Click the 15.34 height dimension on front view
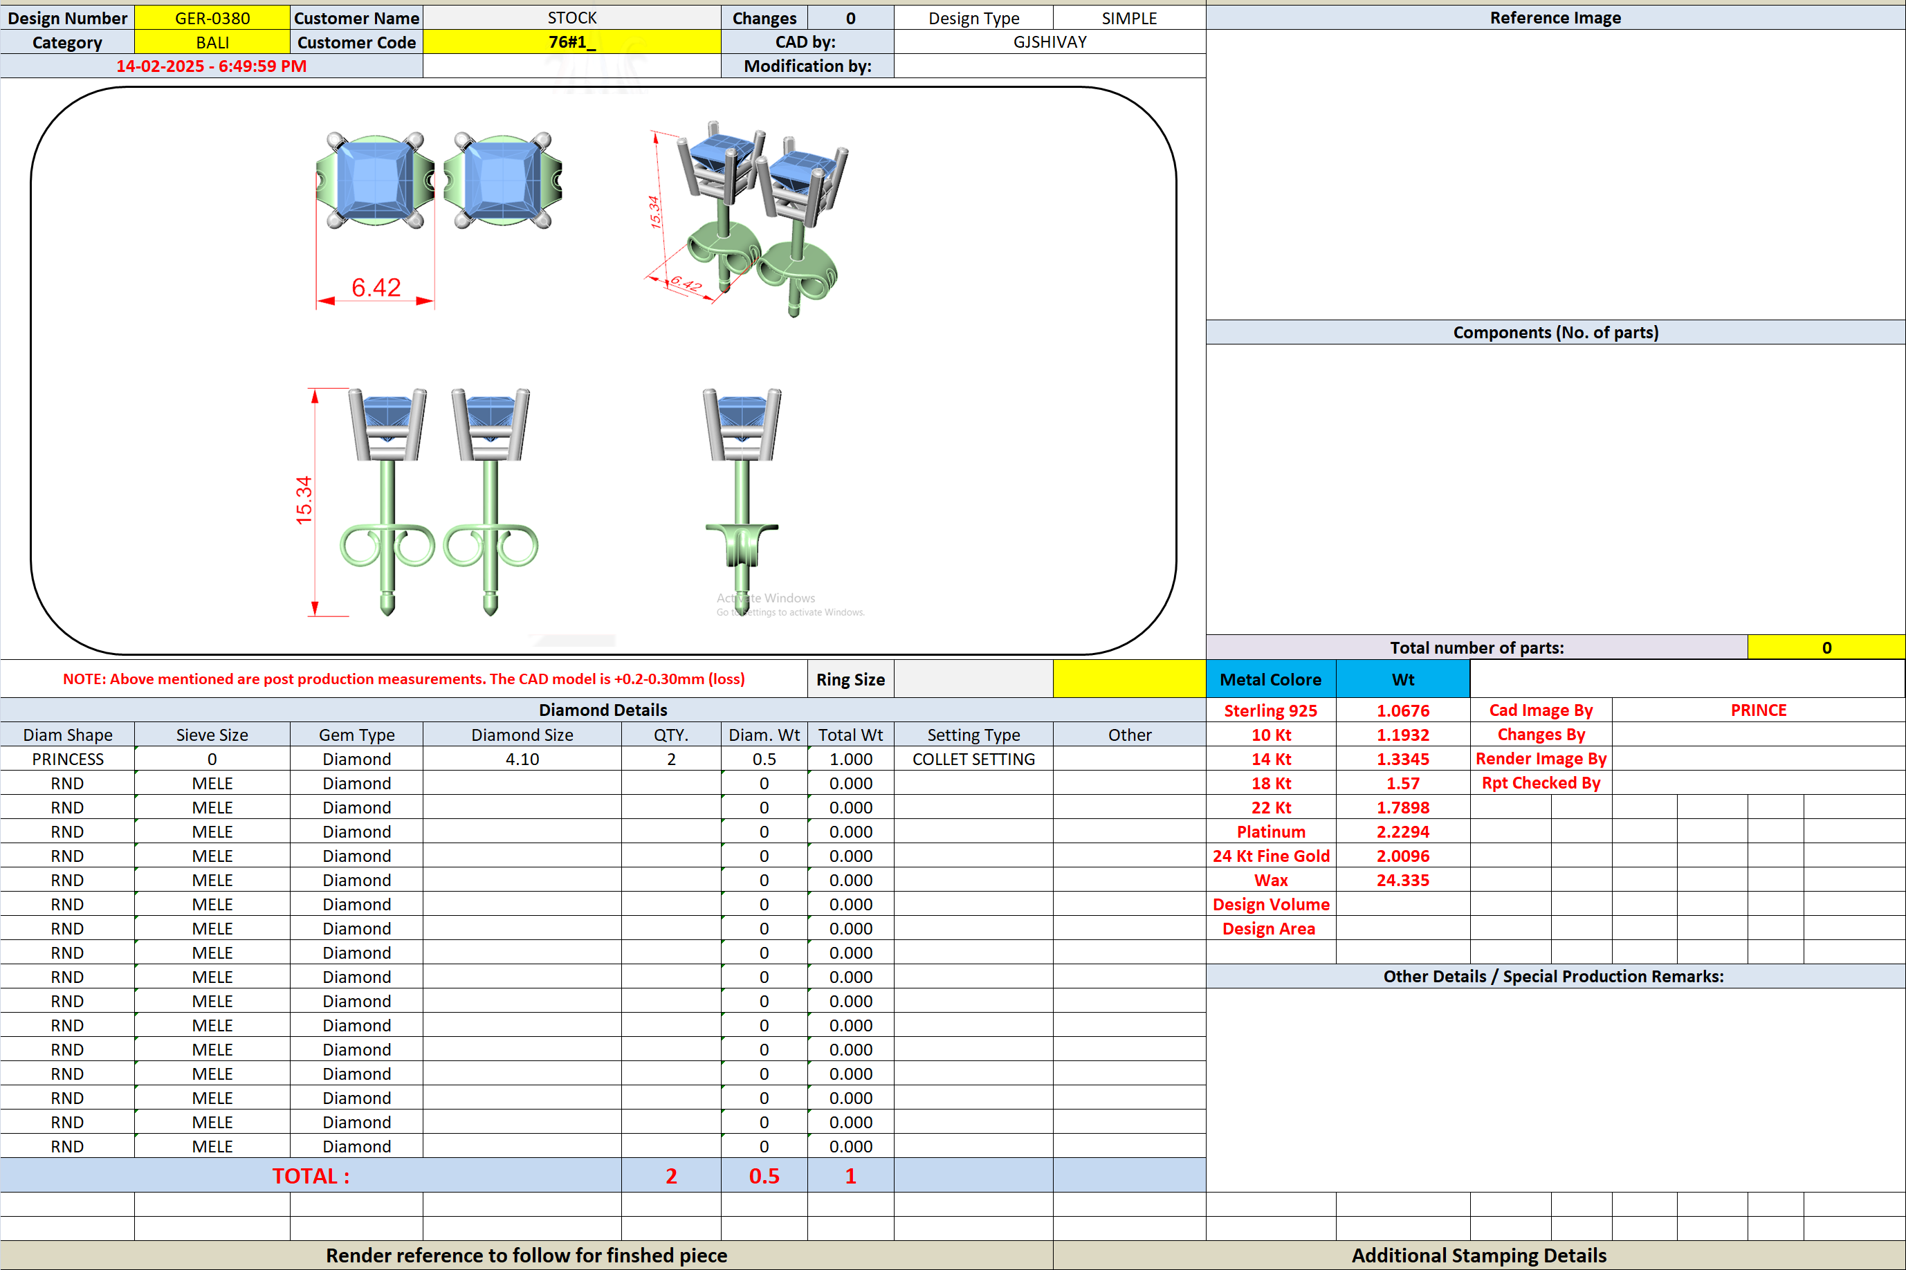The image size is (1906, 1270). coord(304,499)
